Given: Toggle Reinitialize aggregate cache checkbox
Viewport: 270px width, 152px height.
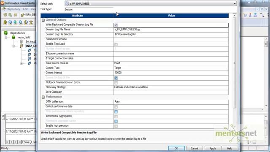Looking at the screenshot, I should tap(116, 121).
